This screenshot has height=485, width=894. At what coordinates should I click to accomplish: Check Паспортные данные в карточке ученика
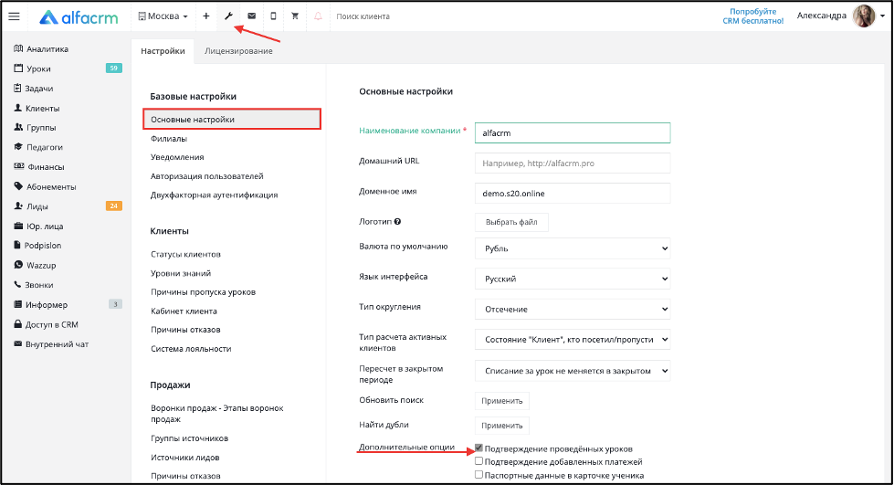tap(479, 474)
